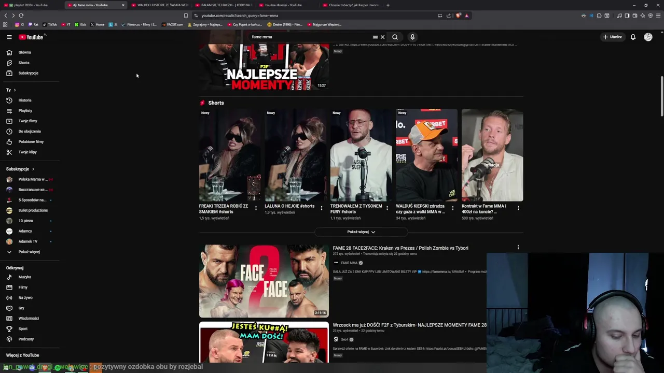Open options for FAME 28 FACE2FACE video
The width and height of the screenshot is (664, 373).
point(518,248)
